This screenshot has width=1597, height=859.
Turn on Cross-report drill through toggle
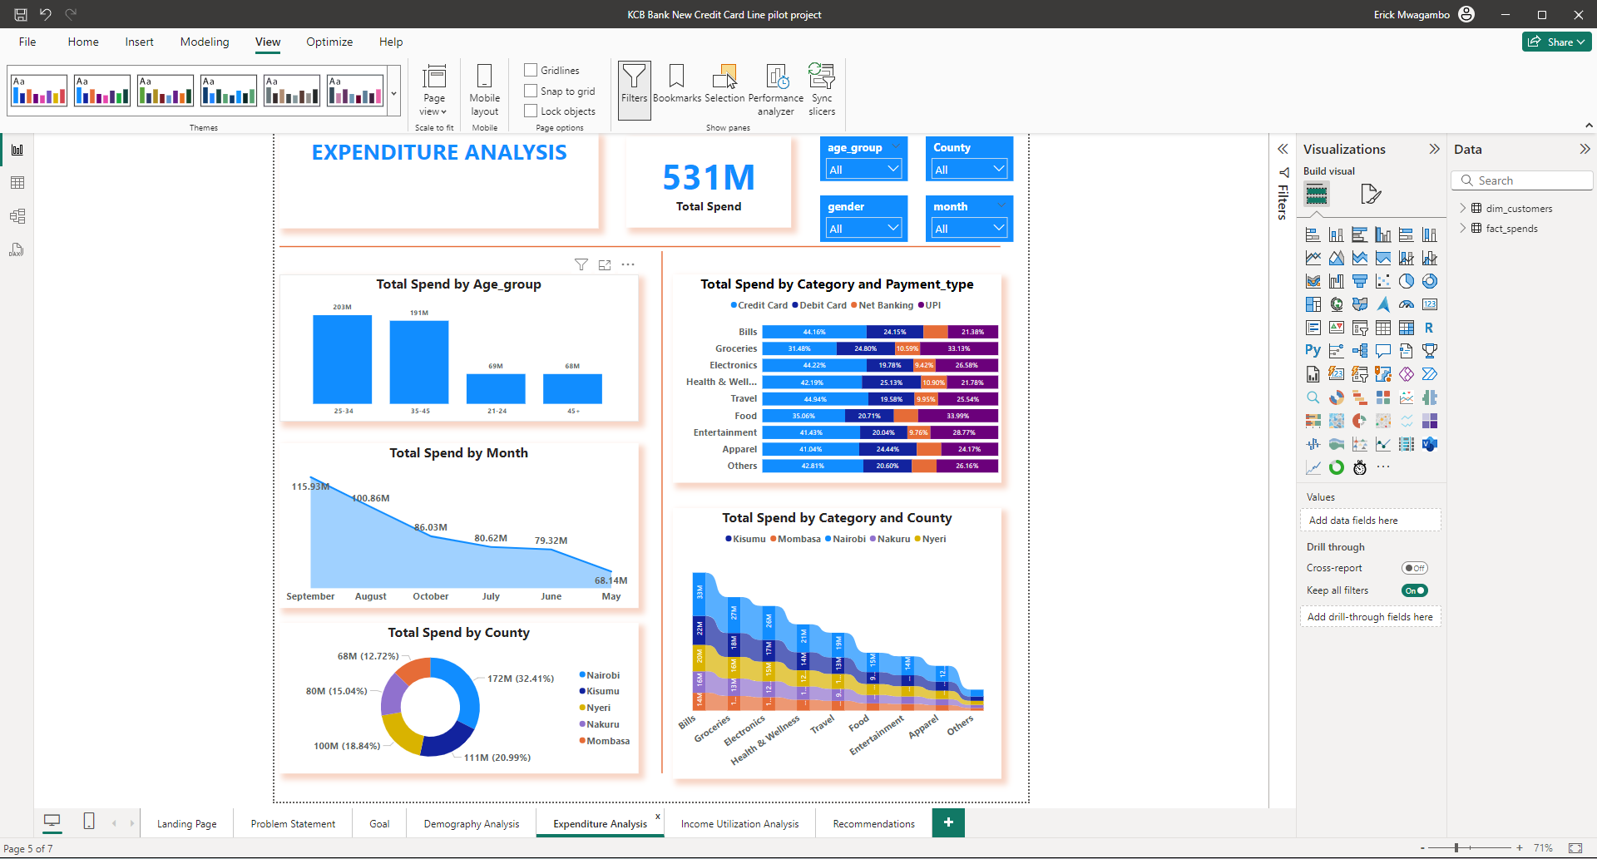(x=1414, y=568)
